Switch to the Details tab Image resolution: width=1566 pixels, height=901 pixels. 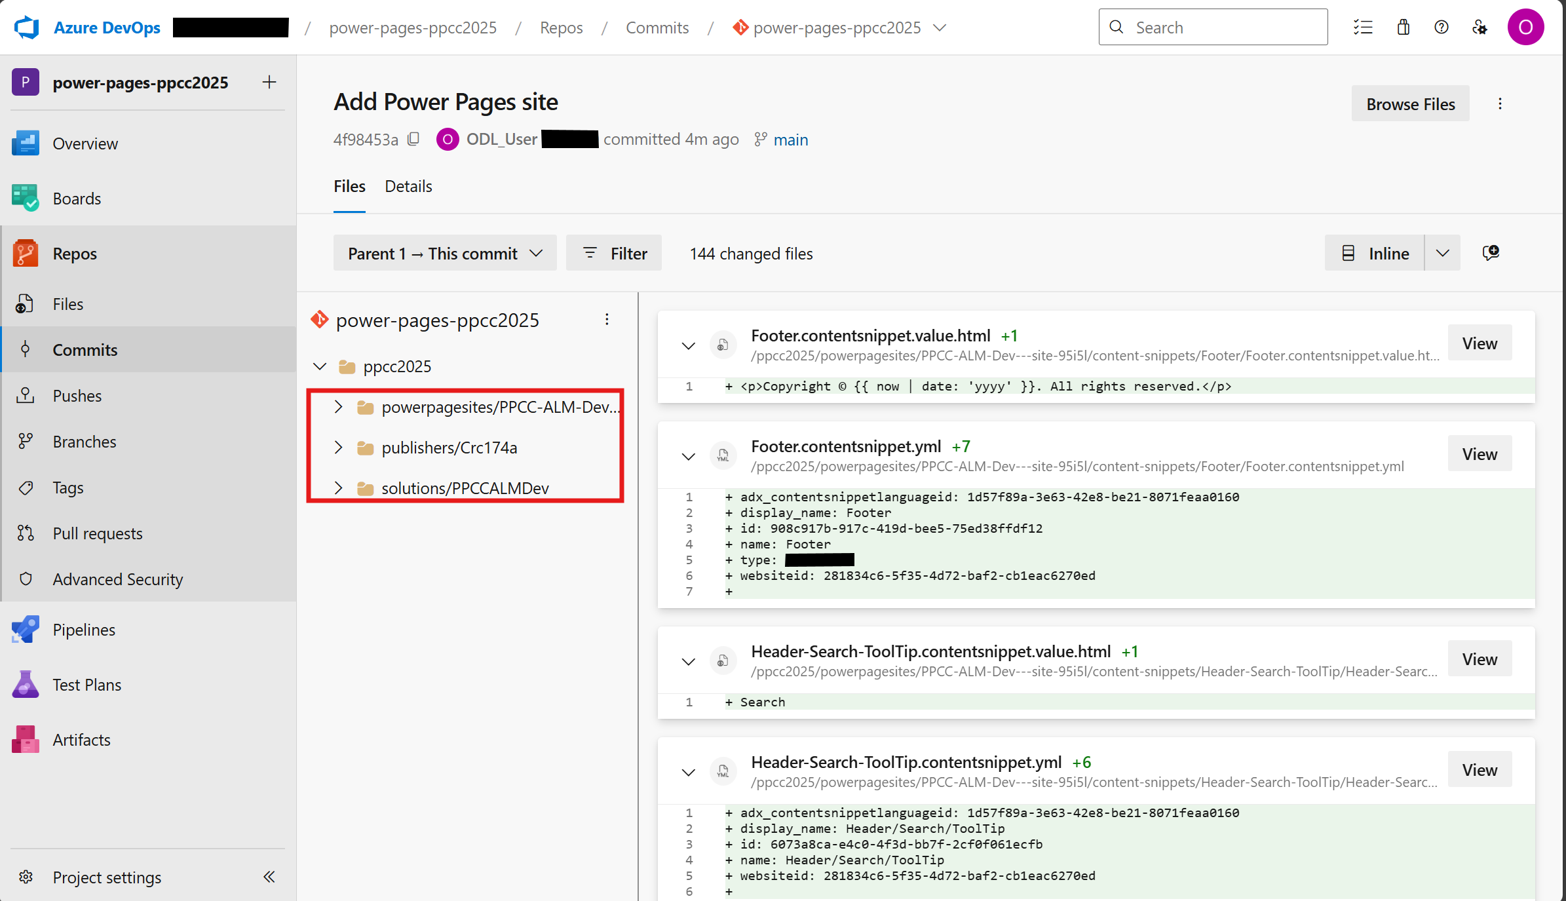tap(408, 187)
